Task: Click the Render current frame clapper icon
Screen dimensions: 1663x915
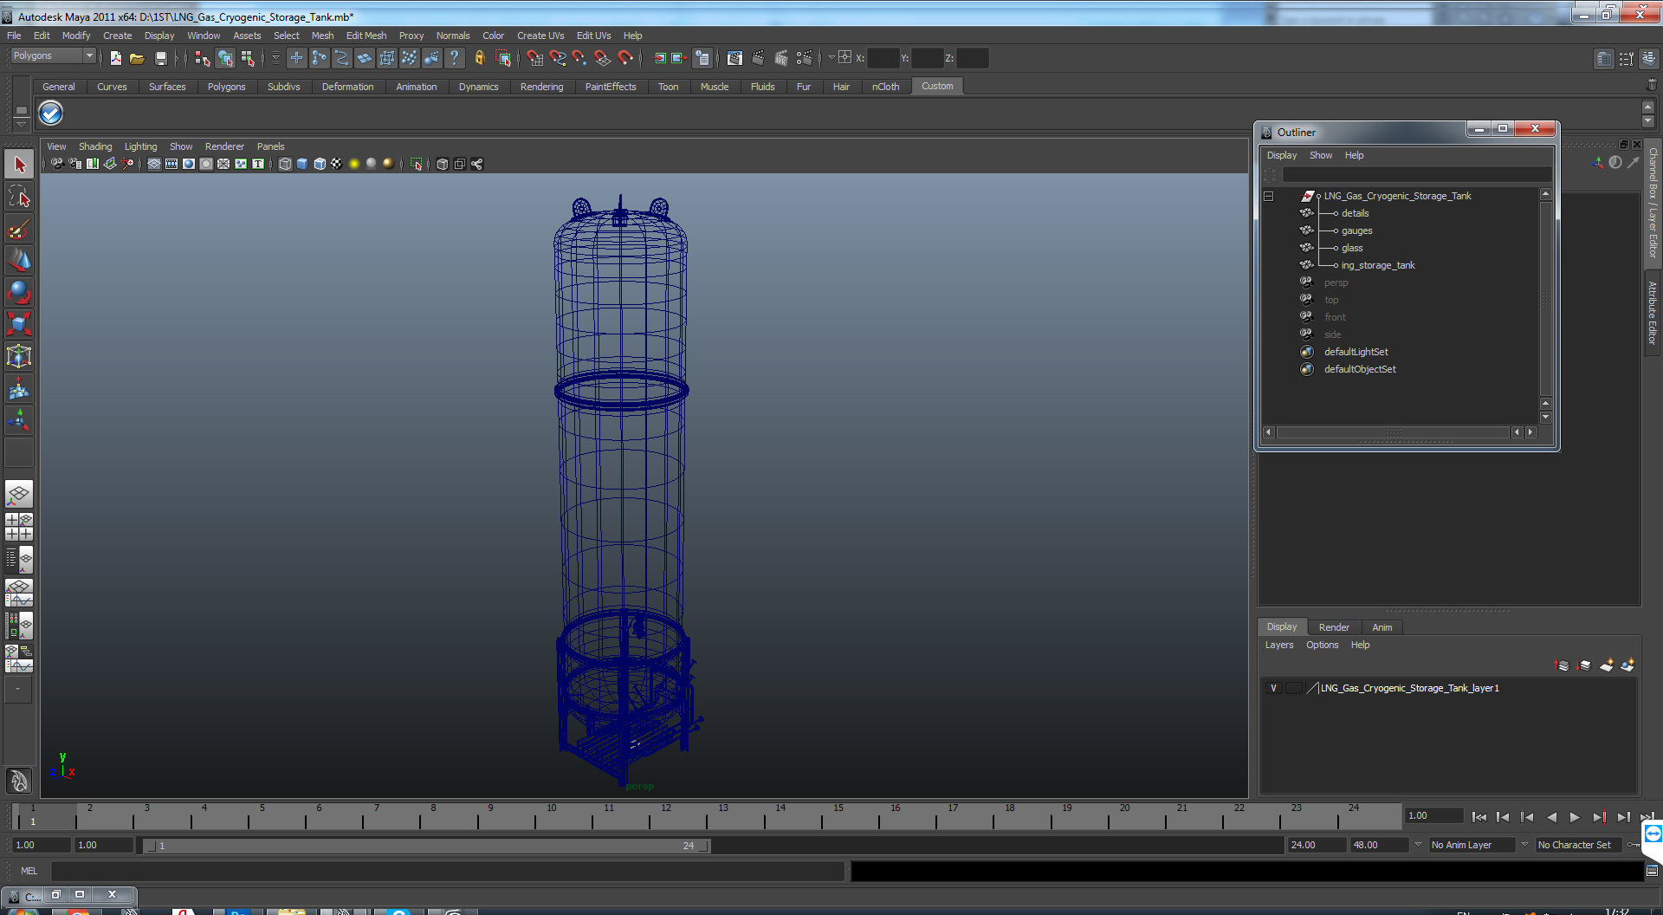Action: click(758, 58)
